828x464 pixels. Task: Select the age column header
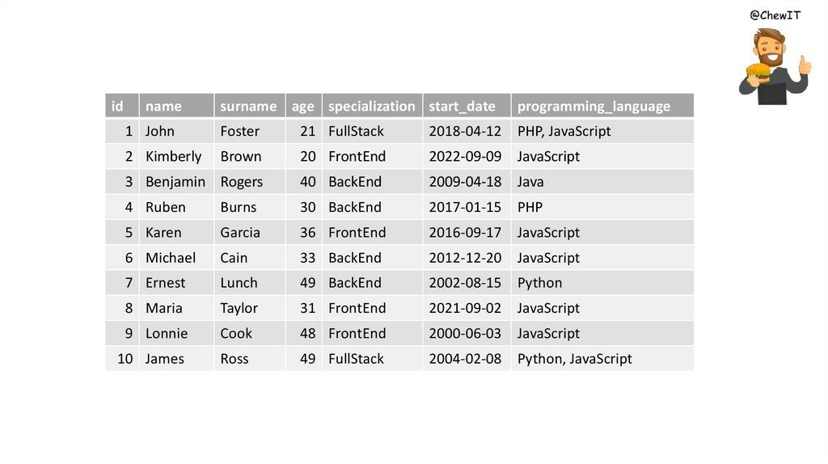(303, 106)
